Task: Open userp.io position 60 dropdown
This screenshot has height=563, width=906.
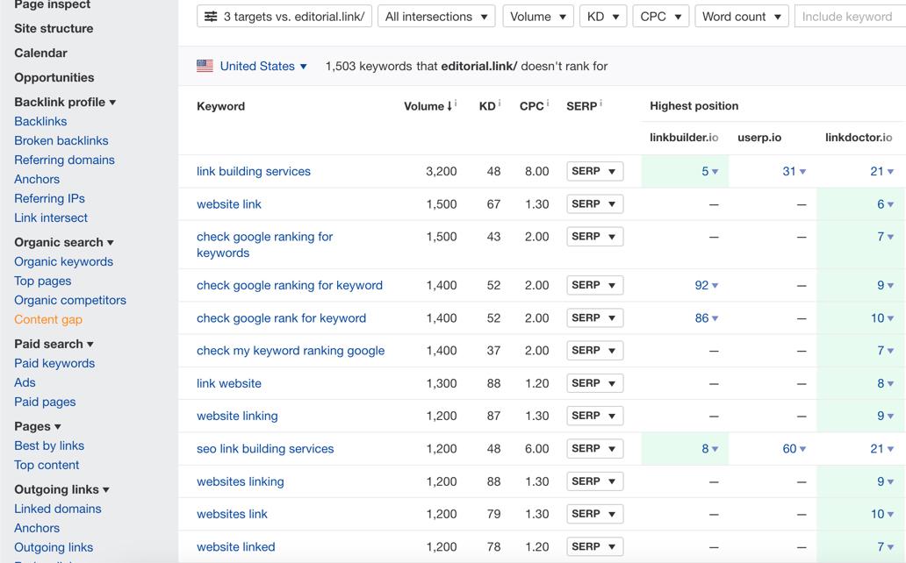Action: (x=794, y=449)
